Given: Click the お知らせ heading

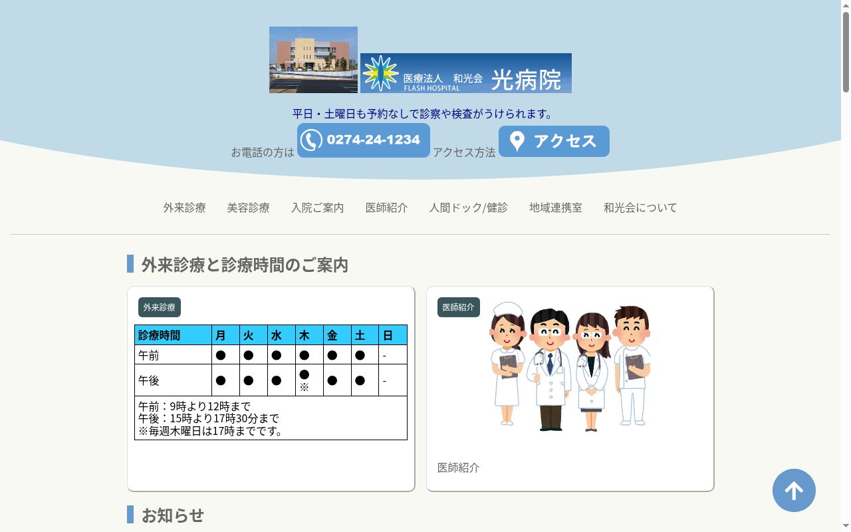Looking at the screenshot, I should [173, 515].
